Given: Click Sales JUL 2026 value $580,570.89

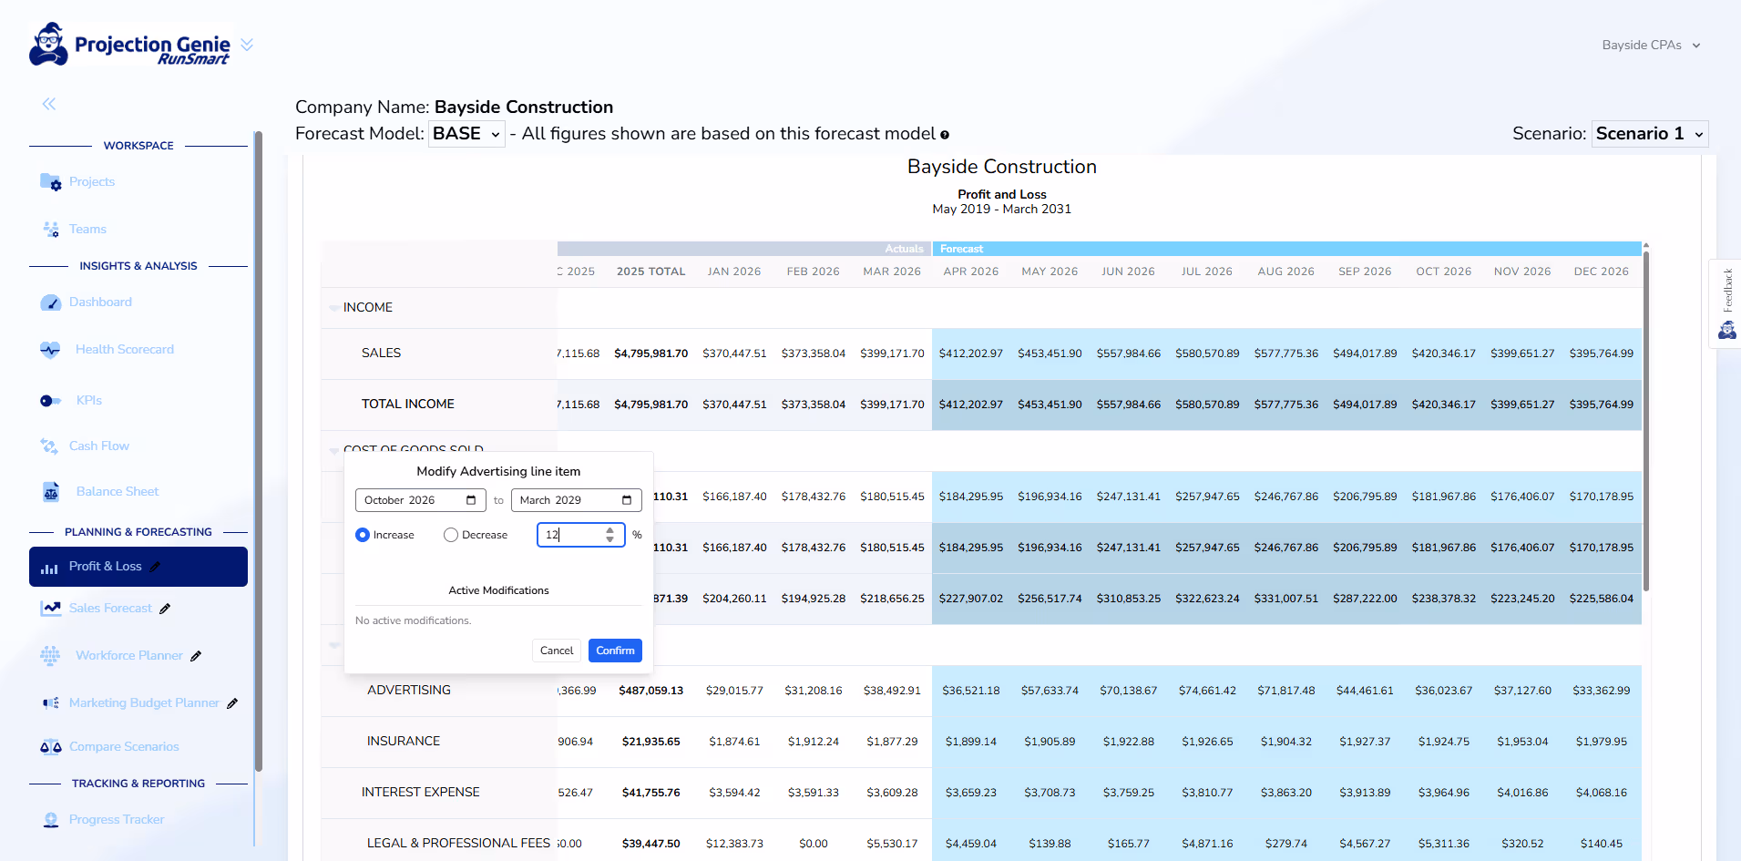Looking at the screenshot, I should tap(1207, 354).
